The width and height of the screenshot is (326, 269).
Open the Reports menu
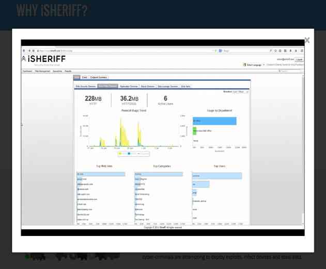pos(68,71)
